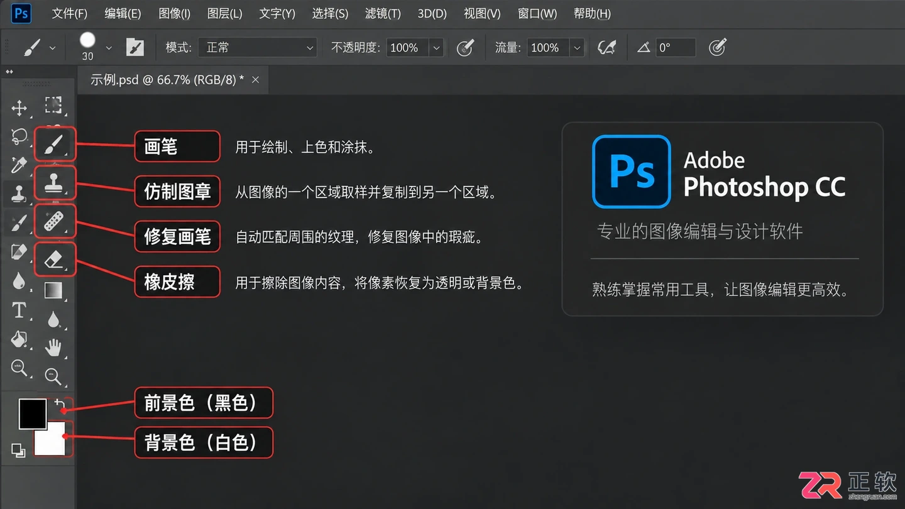Screen dimensions: 905x509
Task: Open the 不透明度 slider dropdown arrow
Action: (436, 48)
